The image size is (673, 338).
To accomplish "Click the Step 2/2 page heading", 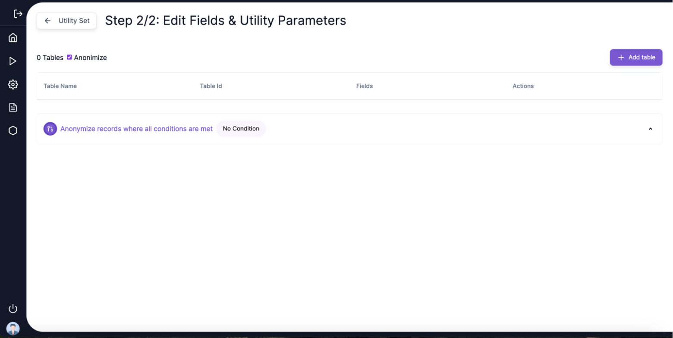I will click(x=225, y=21).
